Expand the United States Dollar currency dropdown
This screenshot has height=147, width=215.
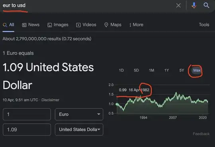click(x=79, y=130)
